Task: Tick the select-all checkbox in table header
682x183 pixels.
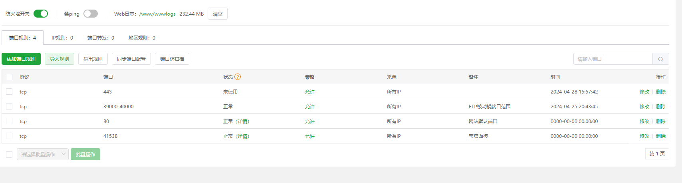Action: click(9, 77)
